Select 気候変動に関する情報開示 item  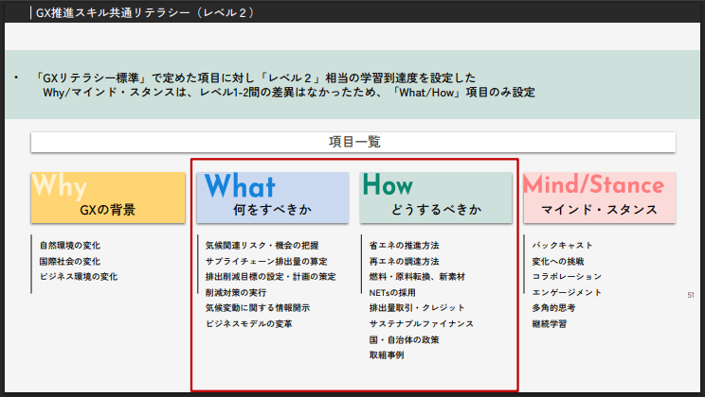258,308
